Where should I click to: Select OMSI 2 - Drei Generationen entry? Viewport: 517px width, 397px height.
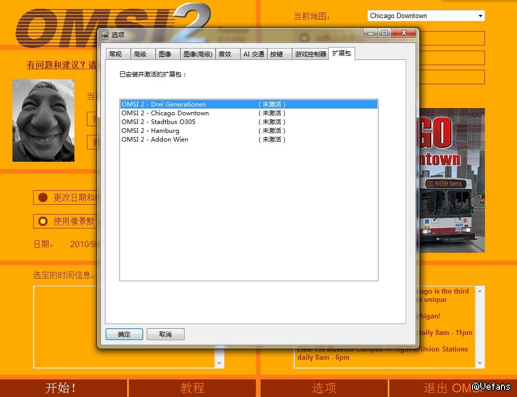[x=249, y=104]
